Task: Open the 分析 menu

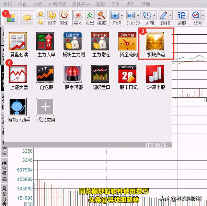Action: coord(38,4)
